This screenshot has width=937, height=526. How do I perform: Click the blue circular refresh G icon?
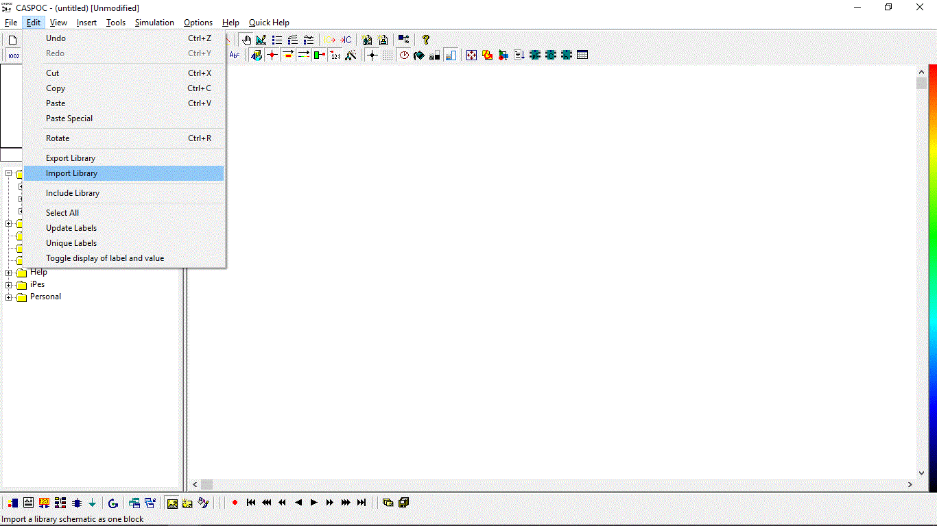113,503
